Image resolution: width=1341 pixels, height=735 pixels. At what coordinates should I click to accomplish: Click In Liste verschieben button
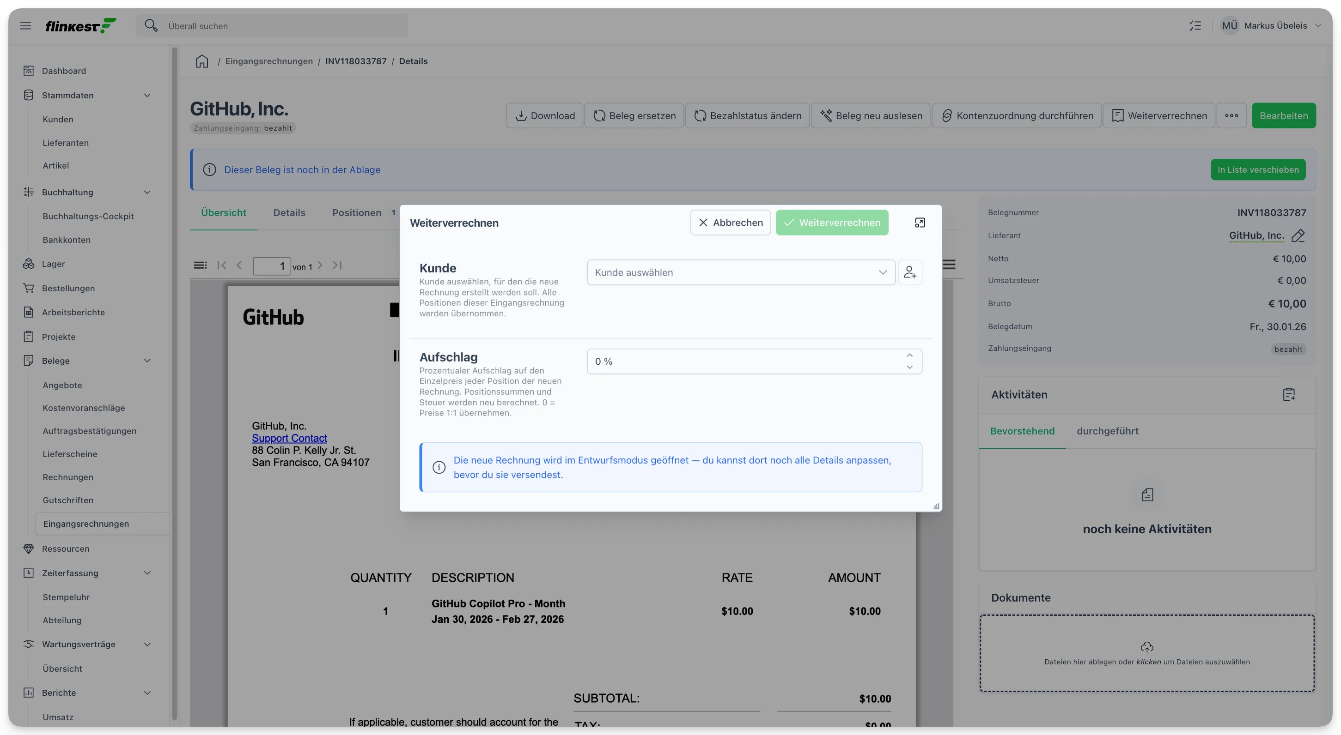[x=1258, y=169]
